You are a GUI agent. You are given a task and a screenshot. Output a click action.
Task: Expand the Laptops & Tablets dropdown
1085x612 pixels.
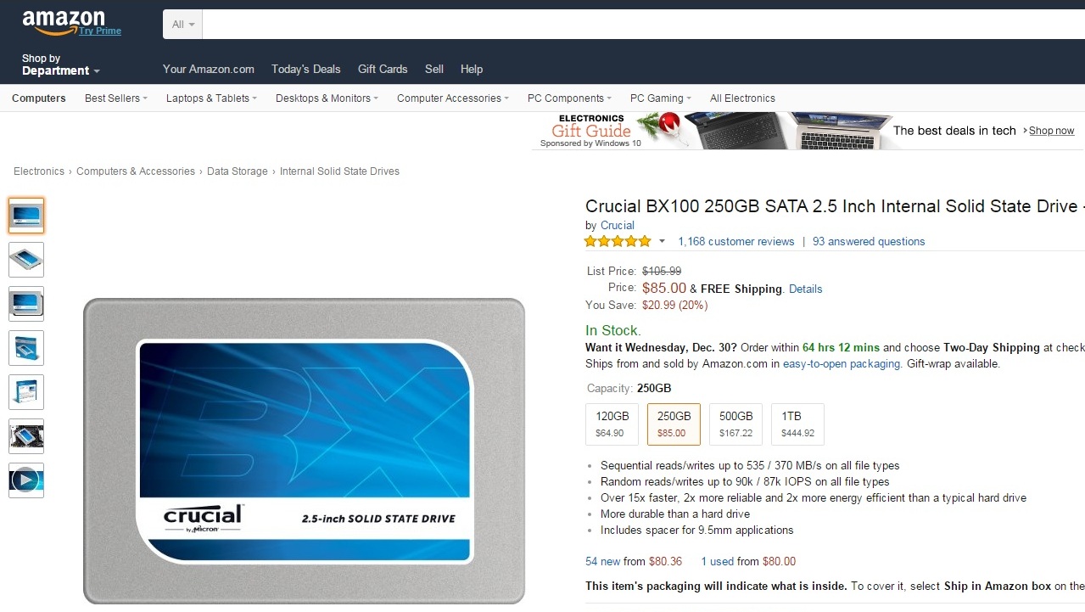click(212, 98)
